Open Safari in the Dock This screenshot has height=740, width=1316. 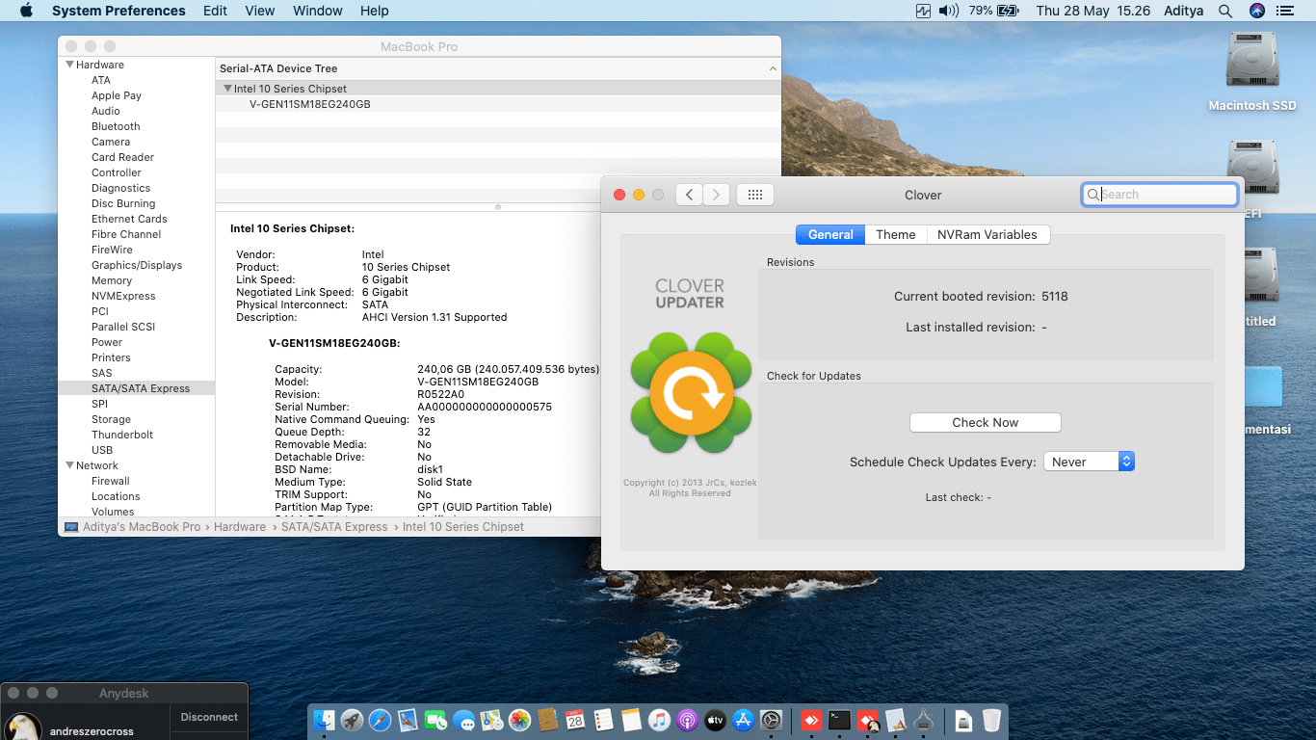pos(381,720)
